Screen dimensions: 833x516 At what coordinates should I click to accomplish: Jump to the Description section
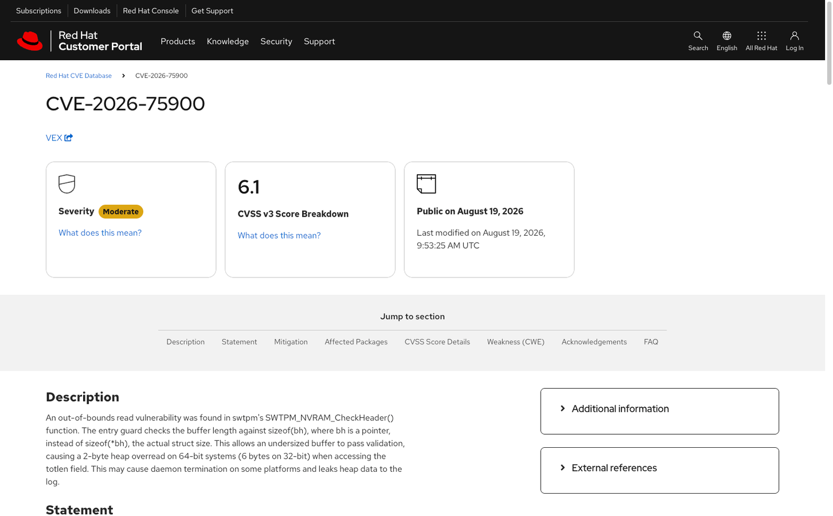click(x=185, y=342)
